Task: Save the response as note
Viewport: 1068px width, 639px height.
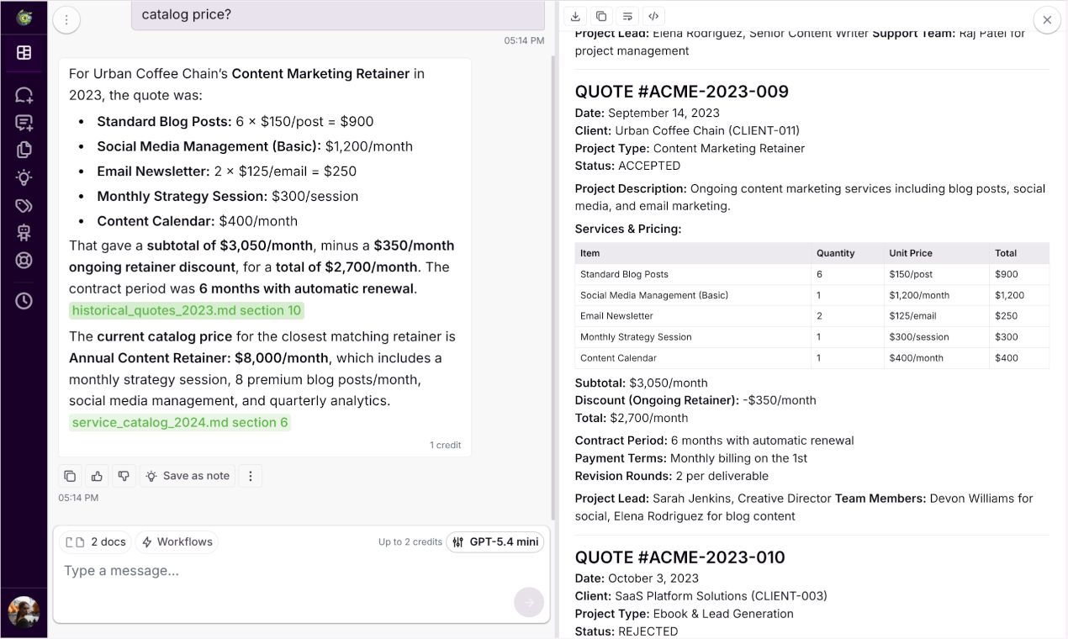Action: tap(188, 476)
